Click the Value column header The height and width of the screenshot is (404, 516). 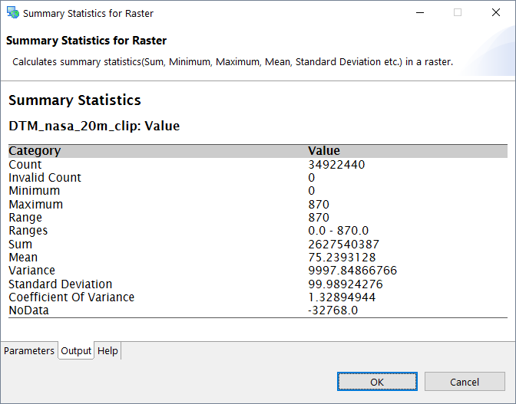[323, 151]
